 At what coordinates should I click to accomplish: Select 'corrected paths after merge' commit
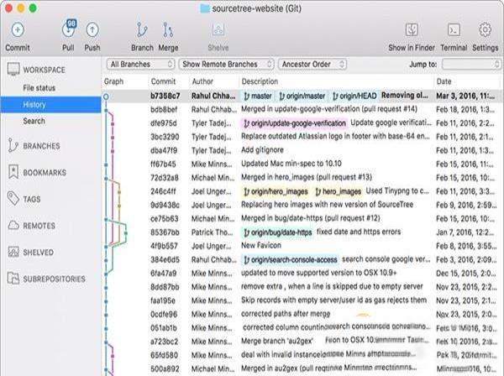[286, 314]
